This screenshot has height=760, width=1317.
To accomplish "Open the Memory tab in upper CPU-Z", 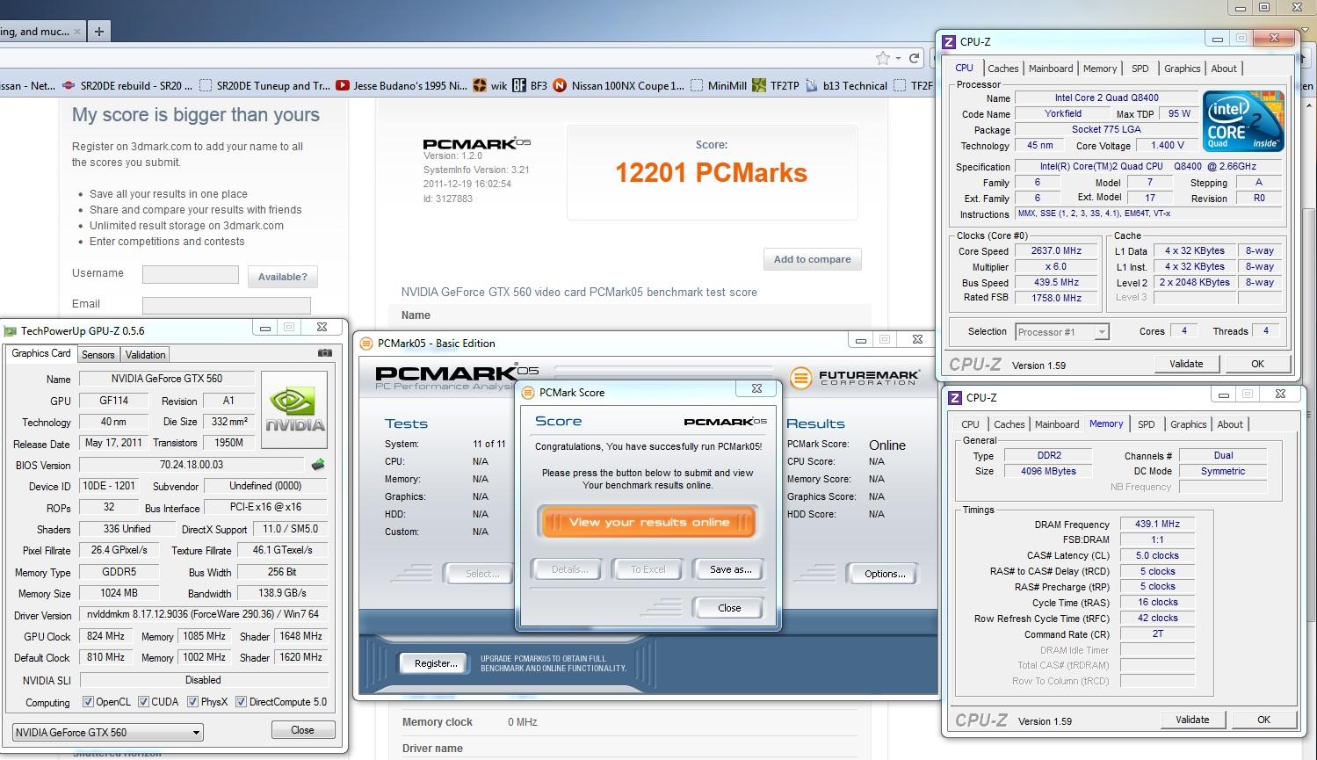I will [x=1100, y=69].
